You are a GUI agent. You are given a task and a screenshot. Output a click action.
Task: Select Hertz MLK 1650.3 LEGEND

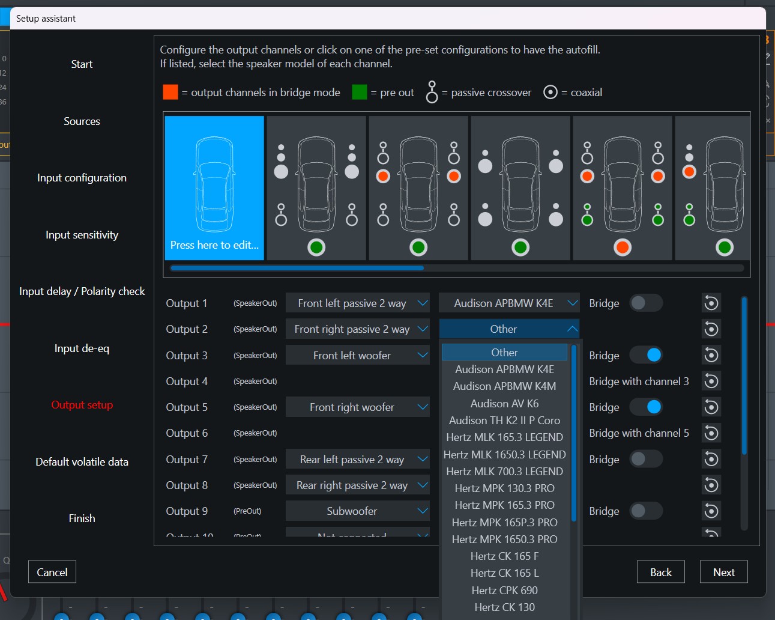tap(504, 454)
